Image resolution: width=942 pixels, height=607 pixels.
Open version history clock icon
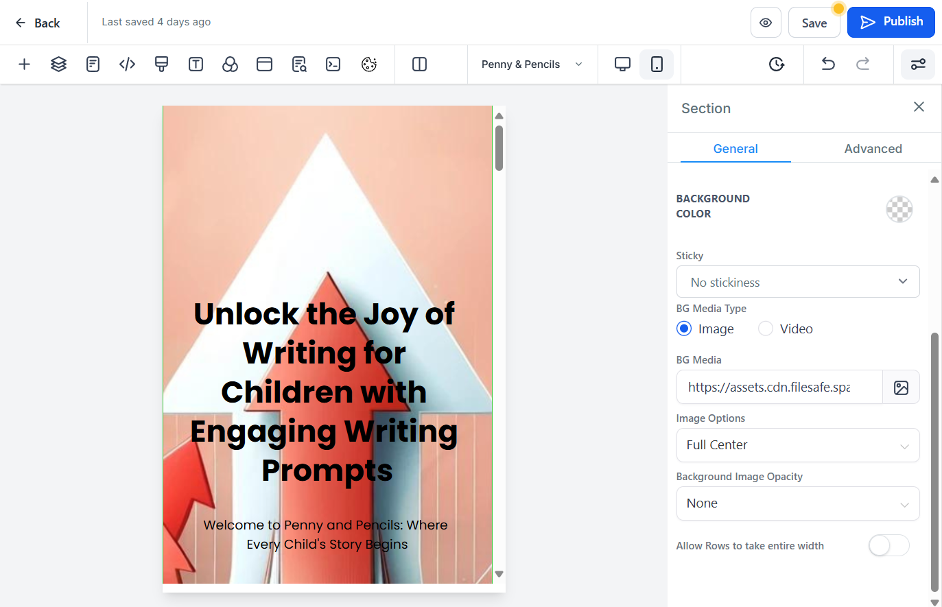pos(776,64)
